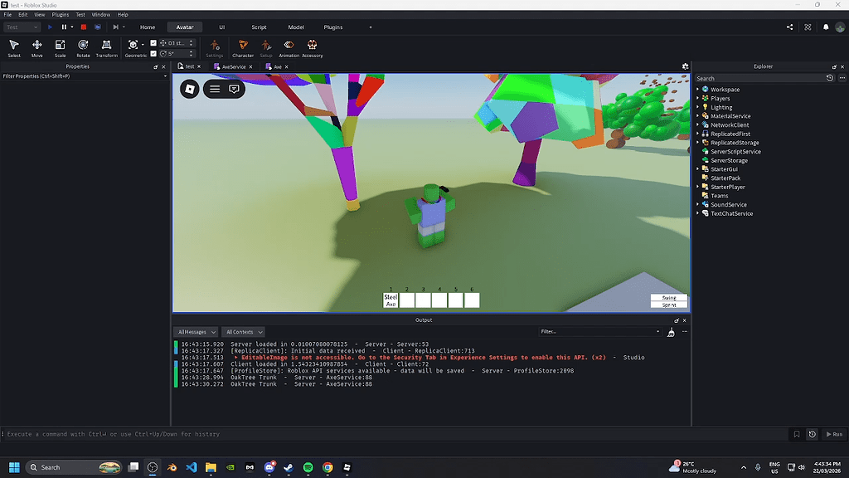The height and width of the screenshot is (478, 849).
Task: Switch to the Axe script tab
Action: [x=277, y=66]
